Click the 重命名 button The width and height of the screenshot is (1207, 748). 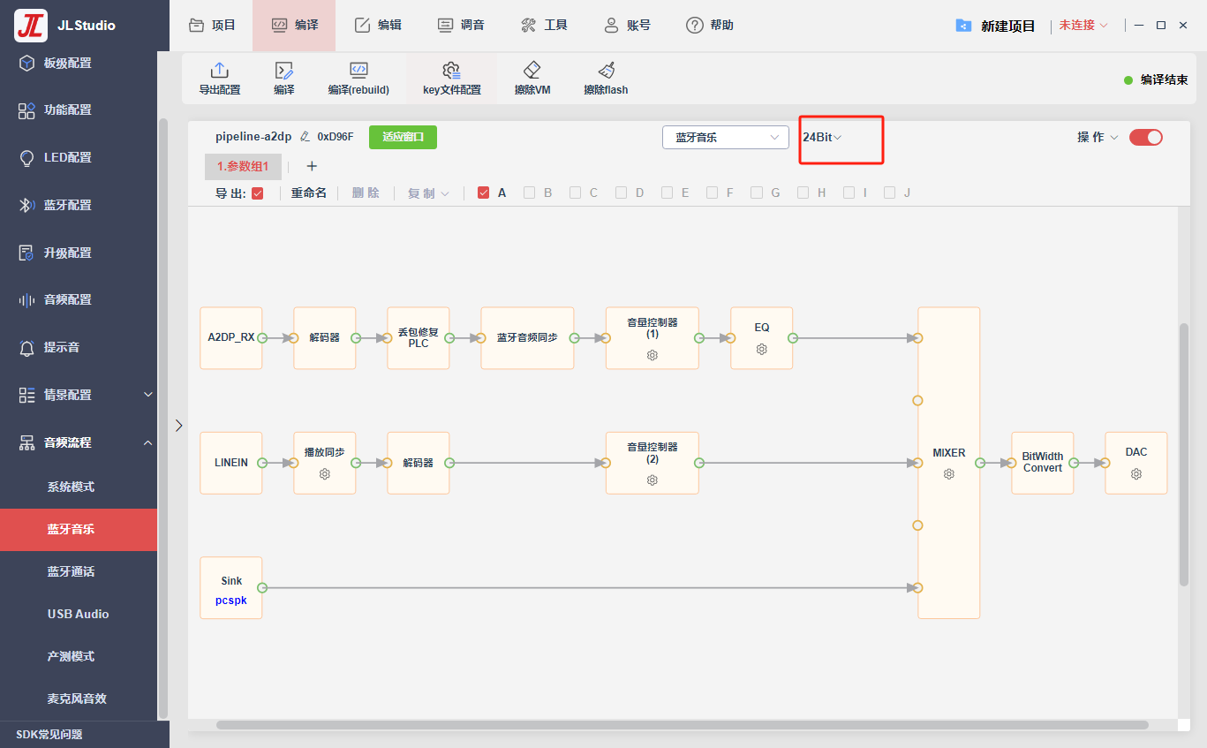[x=309, y=193]
